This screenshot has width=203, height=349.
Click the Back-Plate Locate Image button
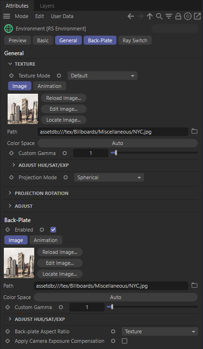point(60,274)
